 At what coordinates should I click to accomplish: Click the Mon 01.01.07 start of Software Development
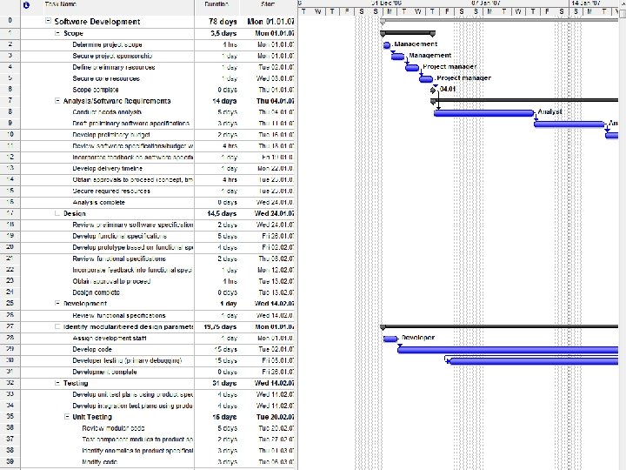268,21
